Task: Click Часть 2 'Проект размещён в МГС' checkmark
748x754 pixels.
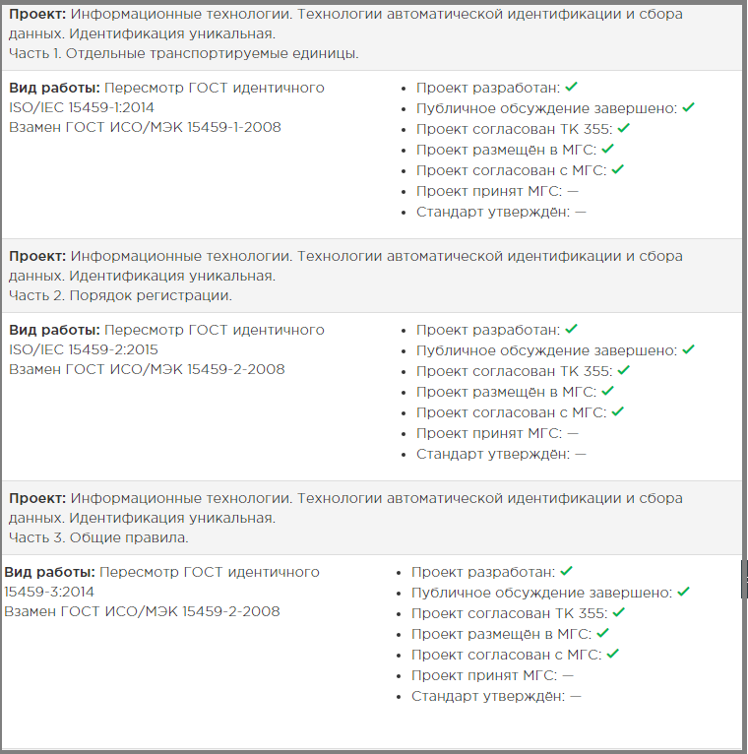Action: 607,392
